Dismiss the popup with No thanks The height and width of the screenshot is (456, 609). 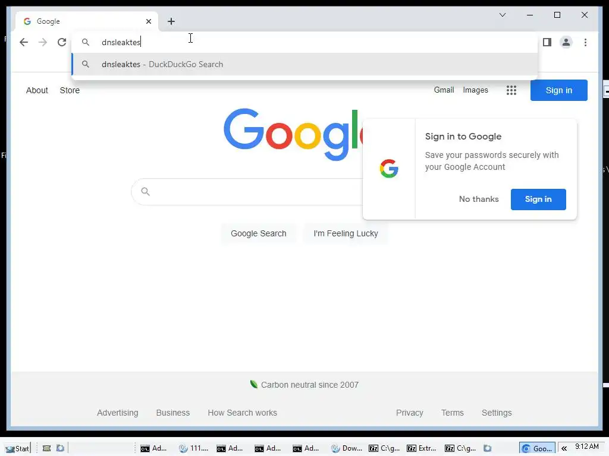pyautogui.click(x=479, y=199)
